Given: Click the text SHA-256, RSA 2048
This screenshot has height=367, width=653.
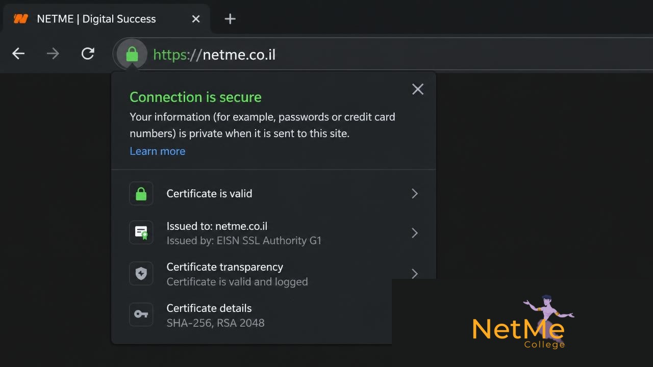Looking at the screenshot, I should pyautogui.click(x=215, y=323).
